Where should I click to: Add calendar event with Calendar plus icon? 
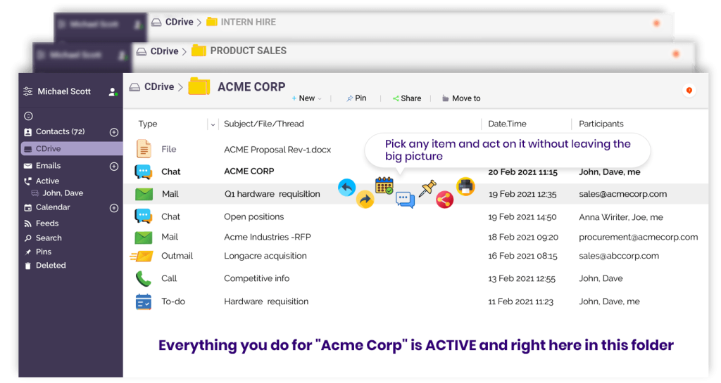coord(114,208)
